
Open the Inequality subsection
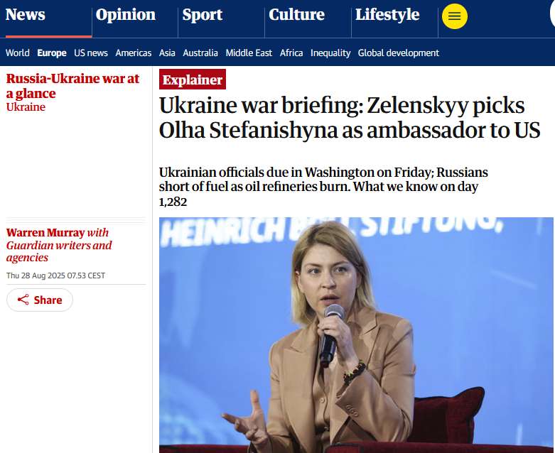pos(330,53)
